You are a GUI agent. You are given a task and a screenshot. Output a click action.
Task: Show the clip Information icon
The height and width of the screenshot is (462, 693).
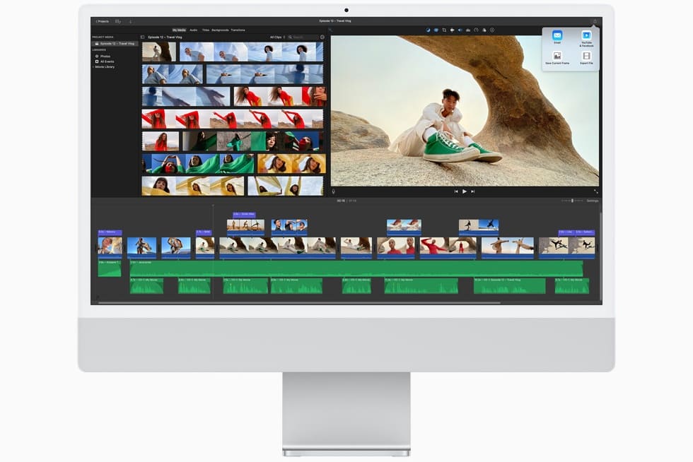492,30
